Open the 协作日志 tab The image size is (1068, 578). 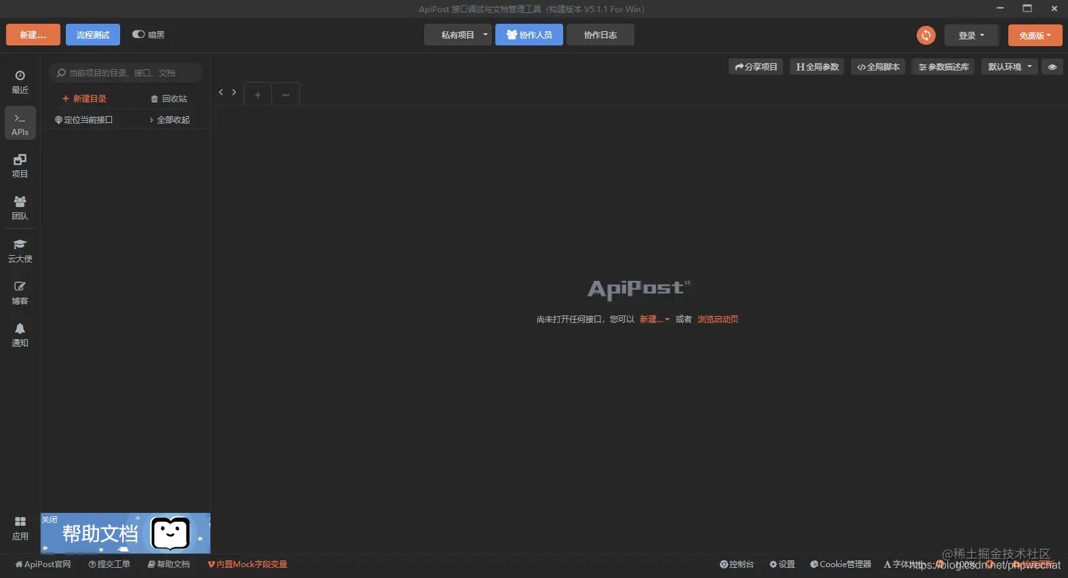click(x=600, y=35)
